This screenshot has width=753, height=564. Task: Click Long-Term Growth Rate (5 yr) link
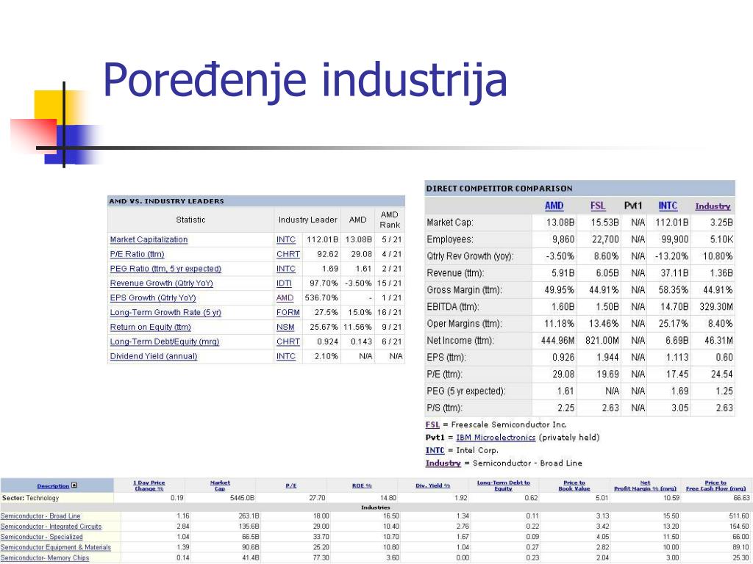165,313
